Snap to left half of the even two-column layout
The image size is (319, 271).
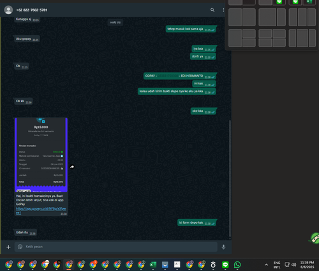235,17
